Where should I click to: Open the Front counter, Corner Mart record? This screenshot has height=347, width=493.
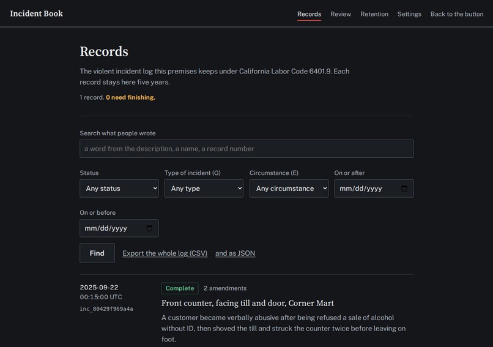pyautogui.click(x=248, y=303)
